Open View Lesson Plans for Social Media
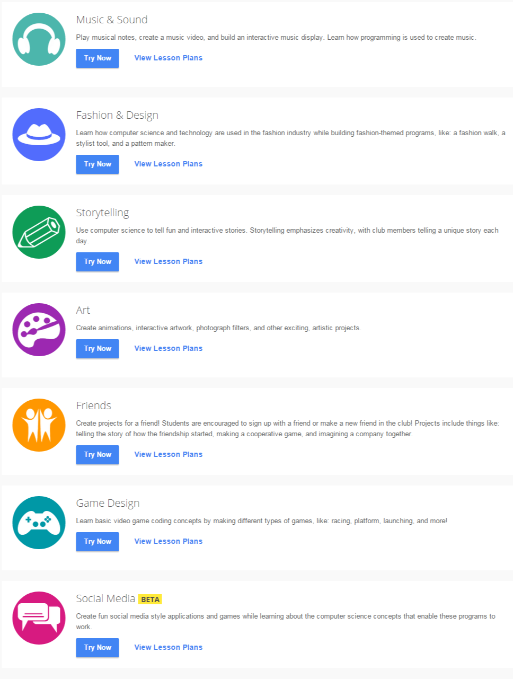 coord(168,647)
